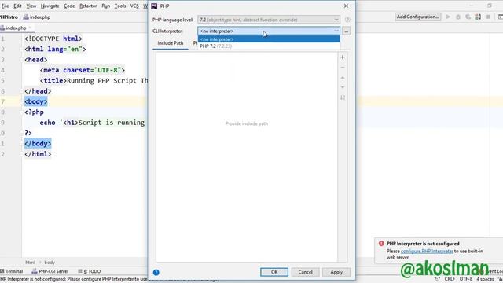Open the Refactor menu
Screen dimensions: 503x283
pyautogui.click(x=88, y=6)
